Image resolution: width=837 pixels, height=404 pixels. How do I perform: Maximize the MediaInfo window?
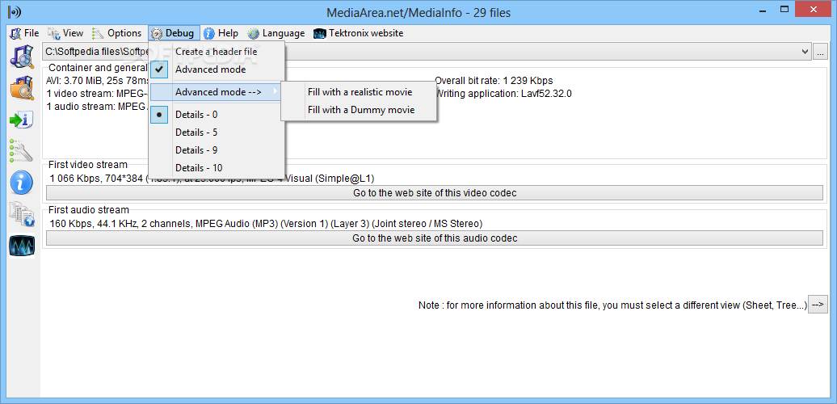point(784,9)
